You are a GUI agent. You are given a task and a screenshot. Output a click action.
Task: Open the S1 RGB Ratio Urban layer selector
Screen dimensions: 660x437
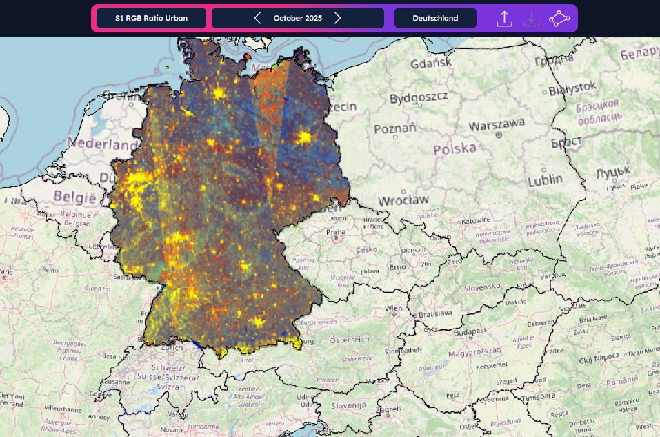pos(151,18)
